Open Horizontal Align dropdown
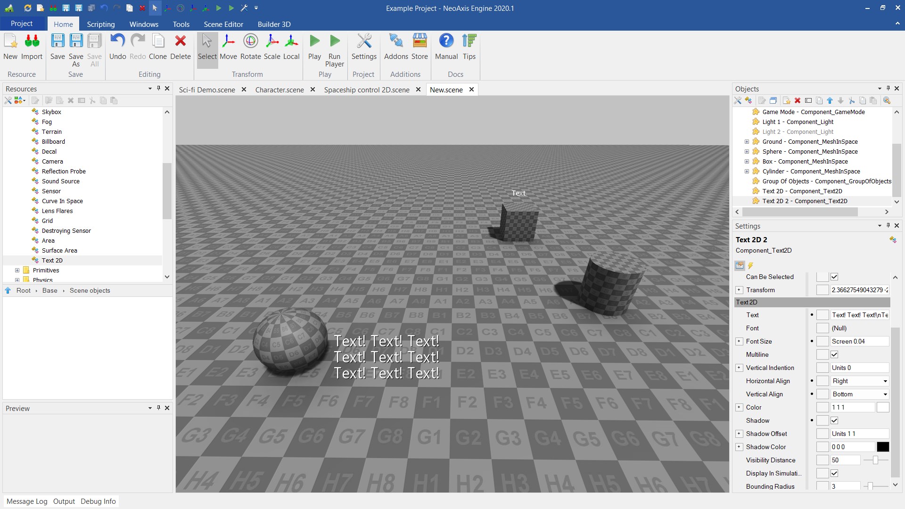 885,381
